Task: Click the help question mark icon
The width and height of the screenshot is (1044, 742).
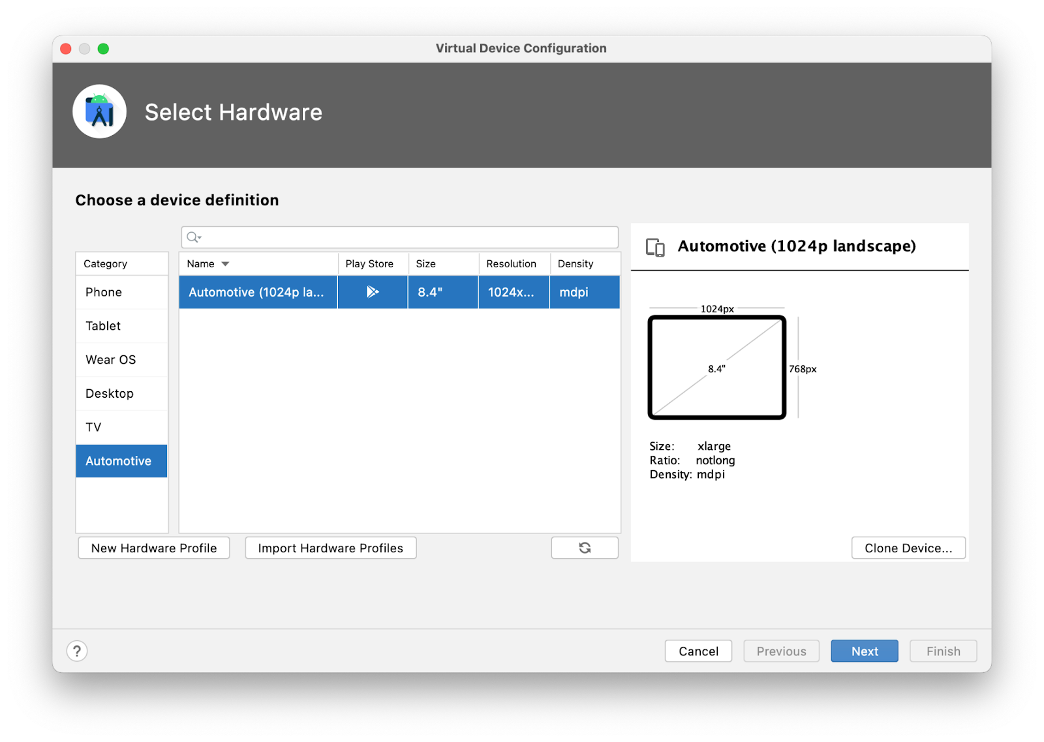Action: click(x=77, y=651)
